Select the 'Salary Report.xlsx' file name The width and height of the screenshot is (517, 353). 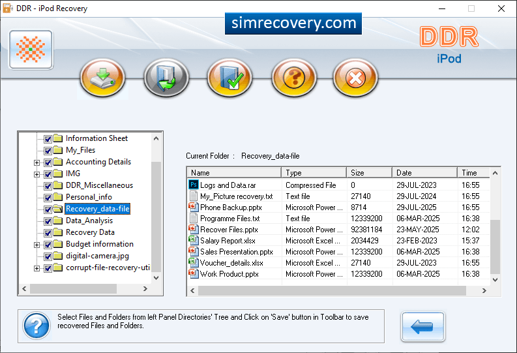click(x=228, y=241)
